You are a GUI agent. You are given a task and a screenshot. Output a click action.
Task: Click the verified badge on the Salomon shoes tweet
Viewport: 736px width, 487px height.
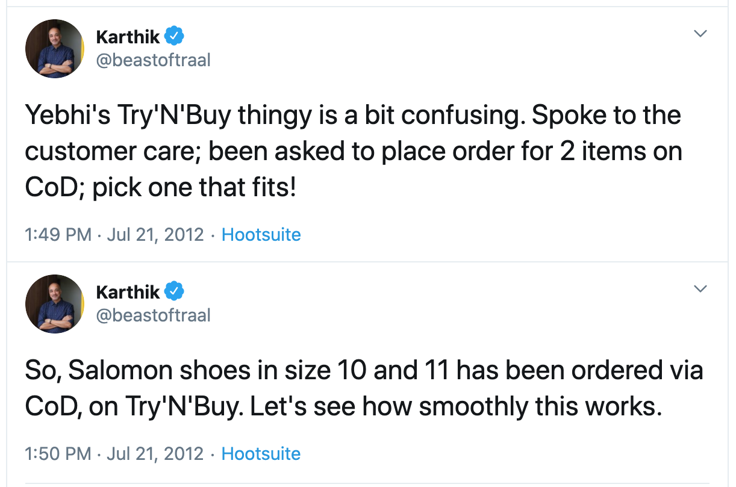click(x=174, y=292)
